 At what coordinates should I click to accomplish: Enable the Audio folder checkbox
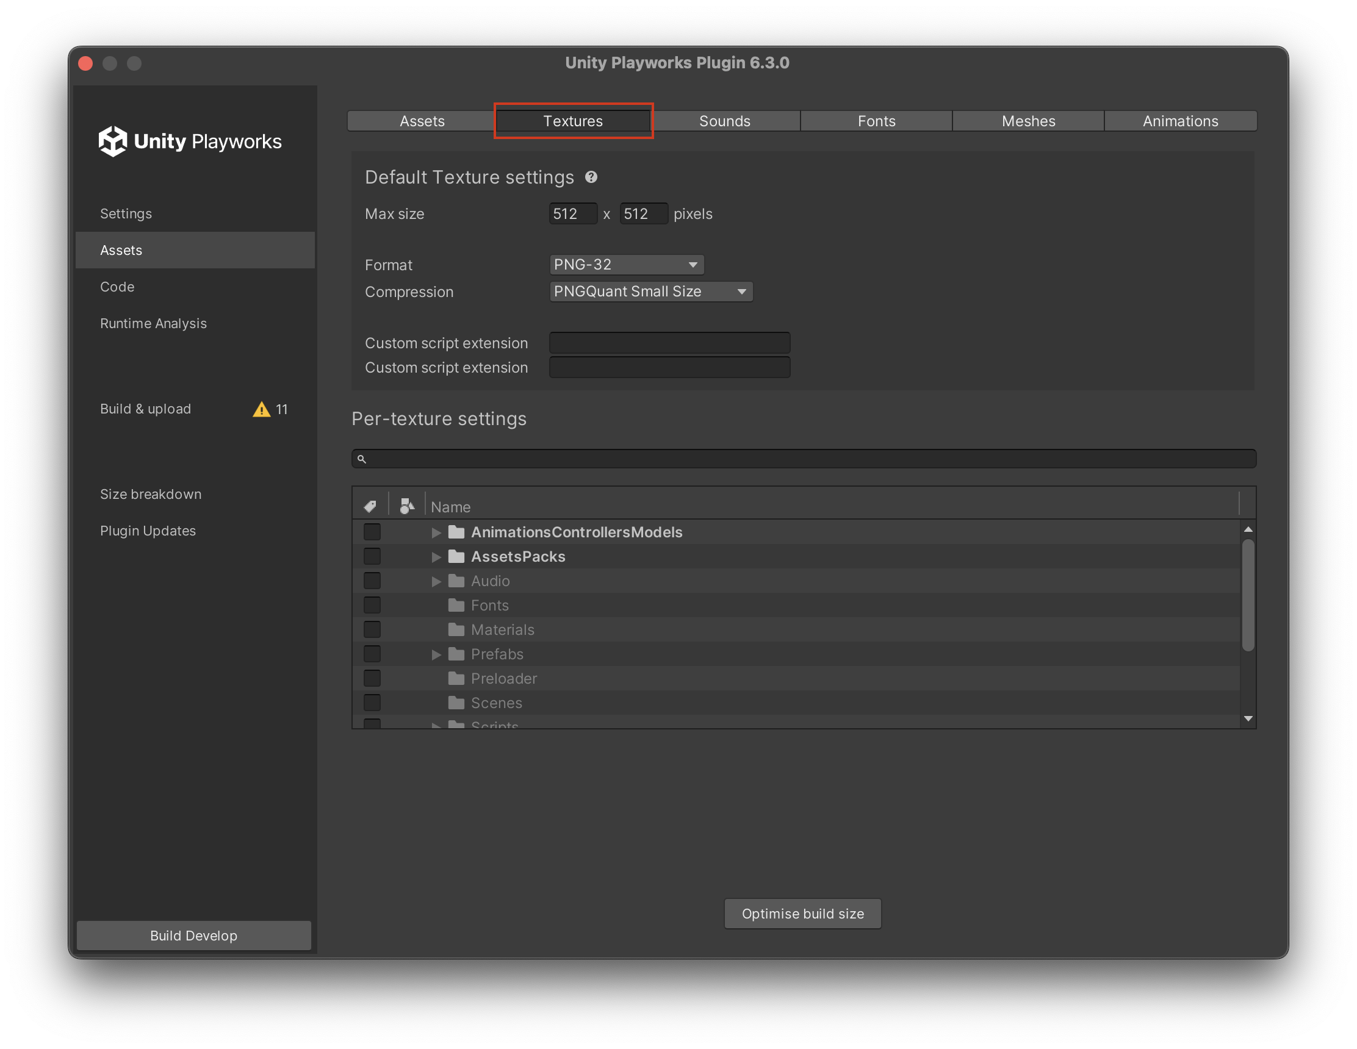pyautogui.click(x=372, y=581)
